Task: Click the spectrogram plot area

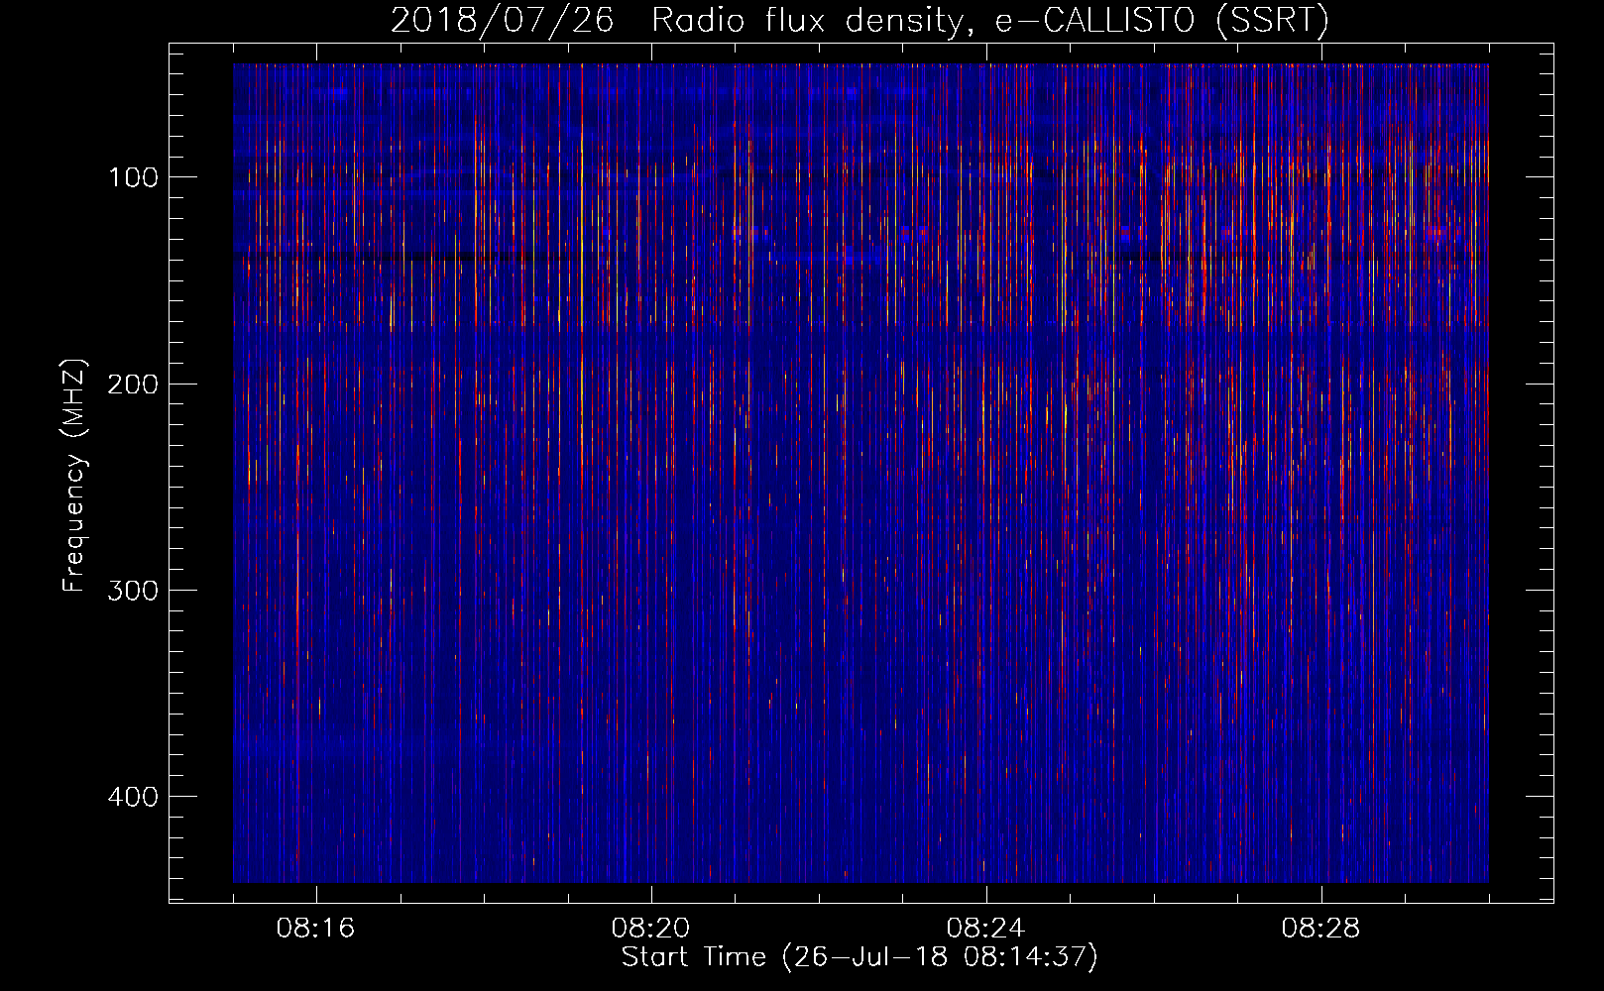Action: click(x=860, y=473)
